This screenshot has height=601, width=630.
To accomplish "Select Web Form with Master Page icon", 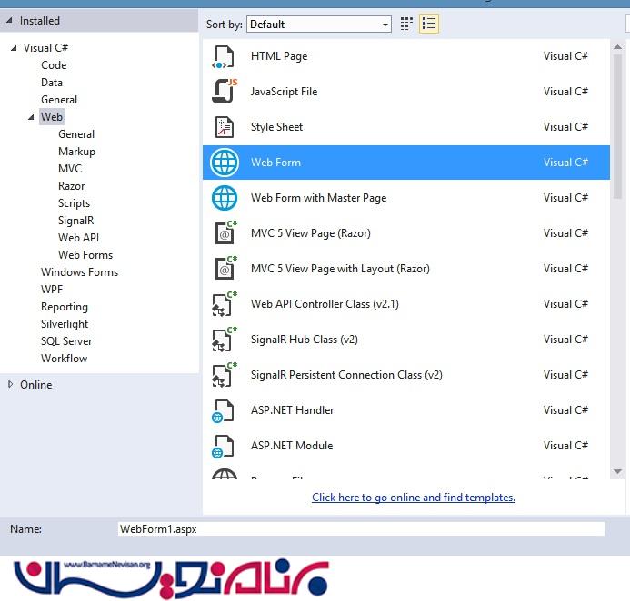I will point(224,198).
